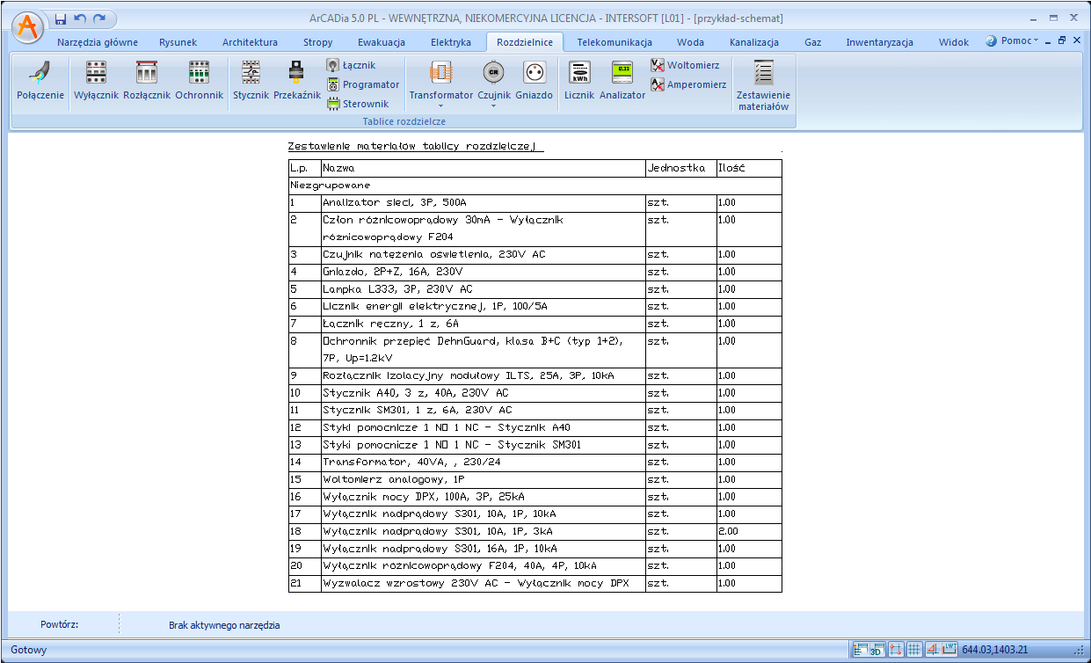This screenshot has width=1091, height=663.
Task: Select the Połączenie connection tool
Action: point(40,81)
